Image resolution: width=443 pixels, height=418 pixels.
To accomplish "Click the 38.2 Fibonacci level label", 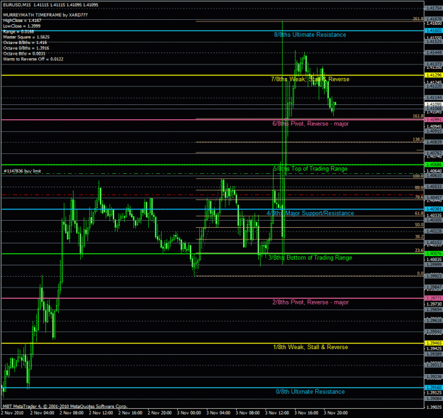I will [x=419, y=237].
